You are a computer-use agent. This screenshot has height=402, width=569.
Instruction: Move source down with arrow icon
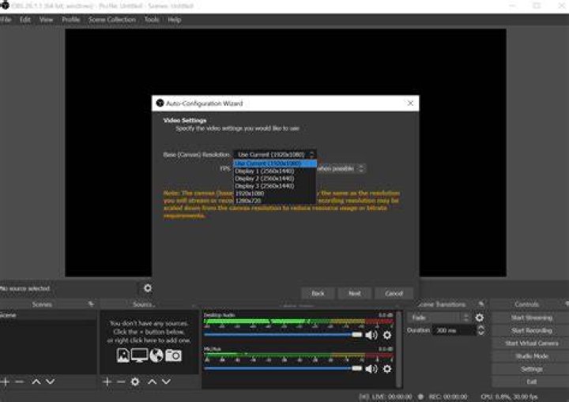pyautogui.click(x=166, y=381)
